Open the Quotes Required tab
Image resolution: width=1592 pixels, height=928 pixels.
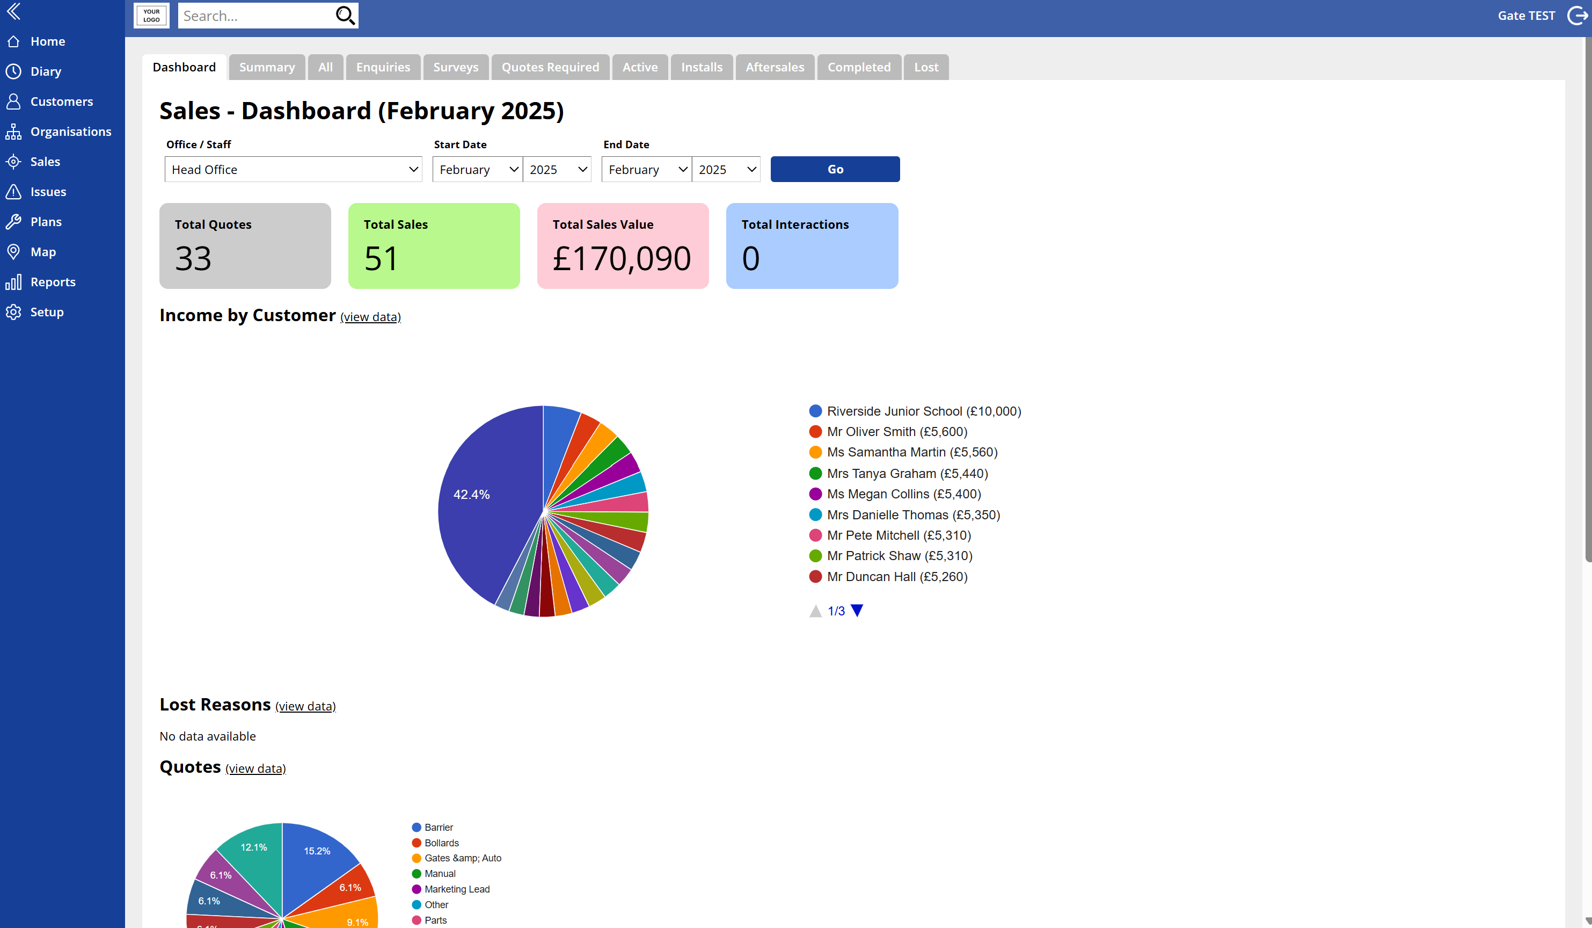(x=550, y=67)
